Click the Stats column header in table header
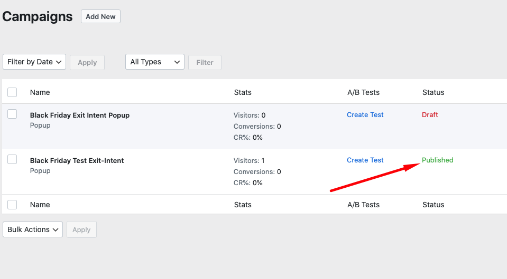The width and height of the screenshot is (507, 279). tap(243, 92)
